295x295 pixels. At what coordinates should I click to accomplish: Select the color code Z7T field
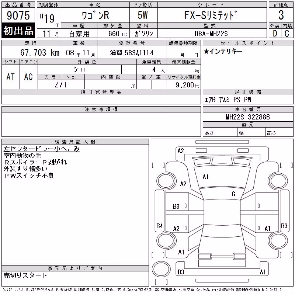point(61,85)
